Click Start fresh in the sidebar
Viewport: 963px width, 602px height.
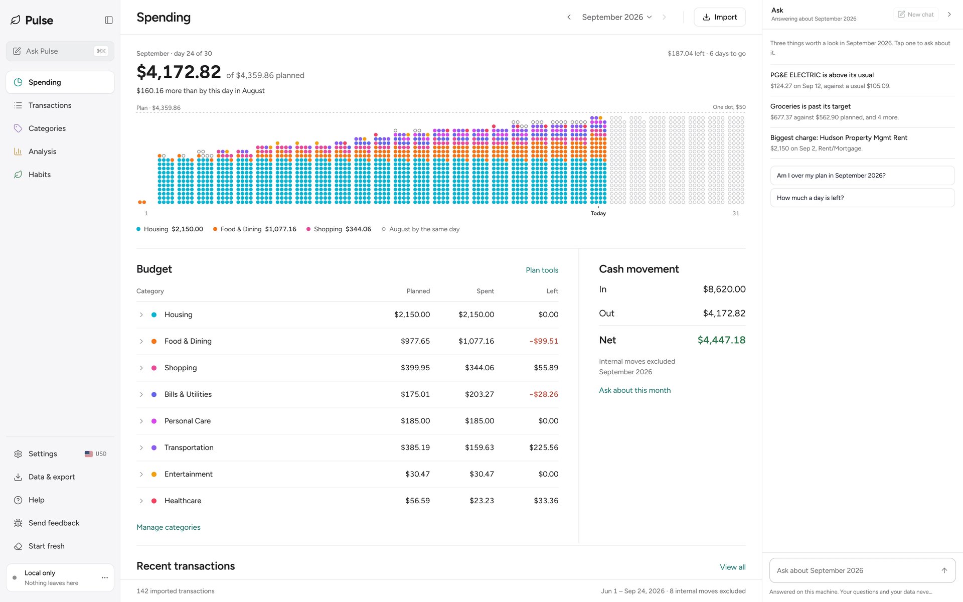point(60,546)
